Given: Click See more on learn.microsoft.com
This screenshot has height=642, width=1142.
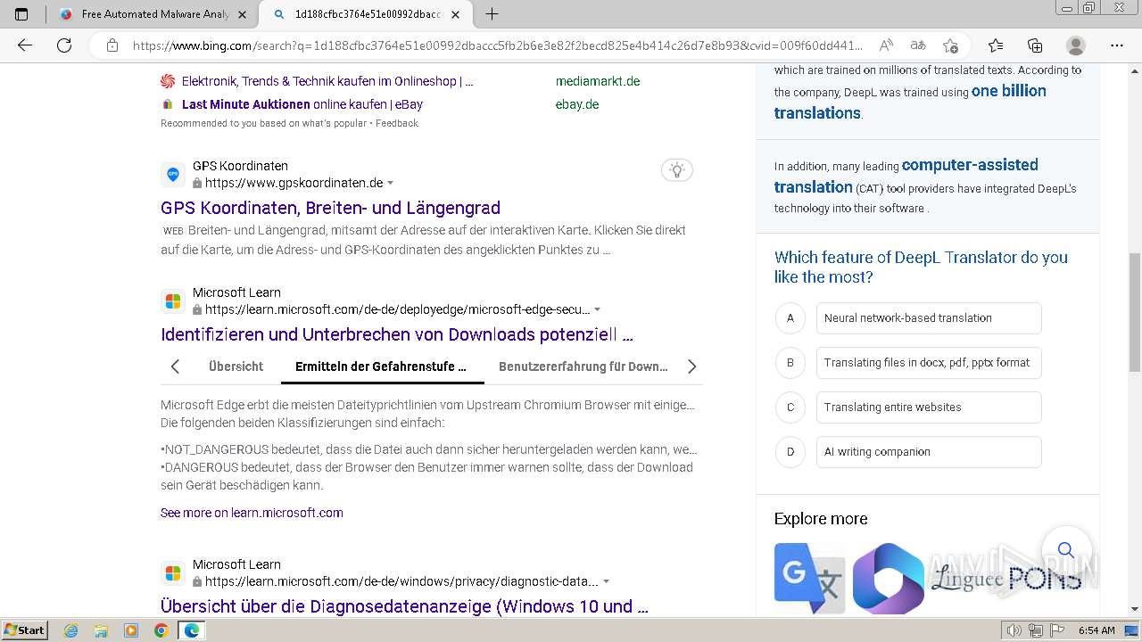Looking at the screenshot, I should click(x=252, y=513).
